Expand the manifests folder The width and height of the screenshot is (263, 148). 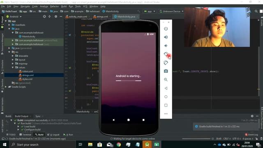[x=9, y=25]
